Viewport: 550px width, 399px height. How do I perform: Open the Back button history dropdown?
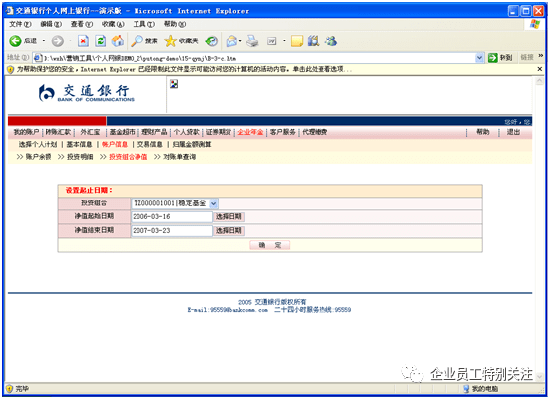[44, 40]
